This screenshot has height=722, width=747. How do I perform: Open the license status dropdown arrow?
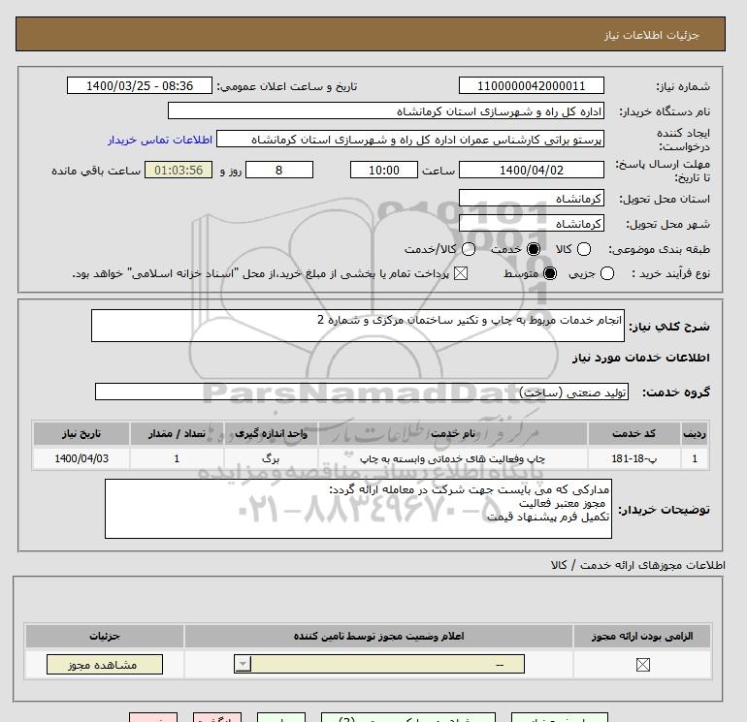coord(243,664)
